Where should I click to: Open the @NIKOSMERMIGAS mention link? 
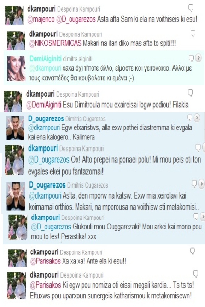pos(55,43)
